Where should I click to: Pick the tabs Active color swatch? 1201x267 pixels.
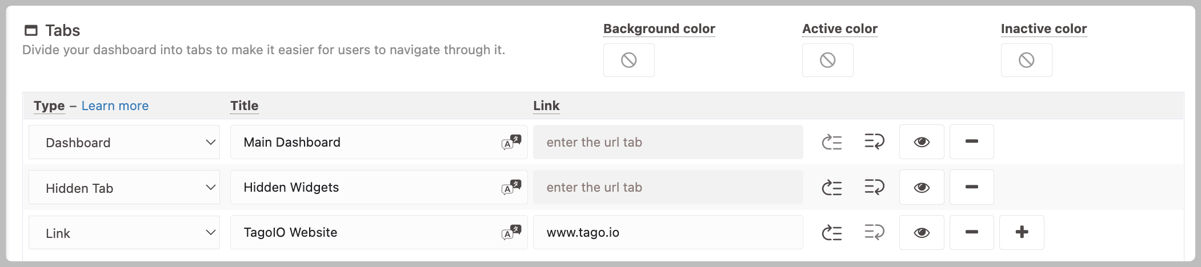pyautogui.click(x=828, y=60)
